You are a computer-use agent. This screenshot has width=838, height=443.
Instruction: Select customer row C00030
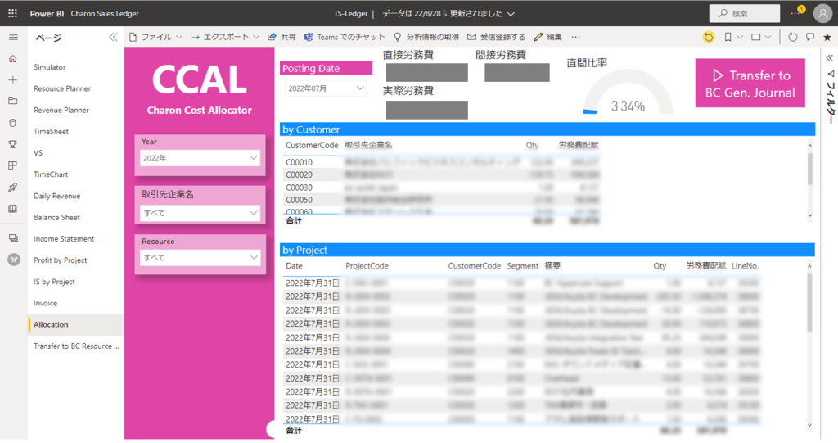442,188
